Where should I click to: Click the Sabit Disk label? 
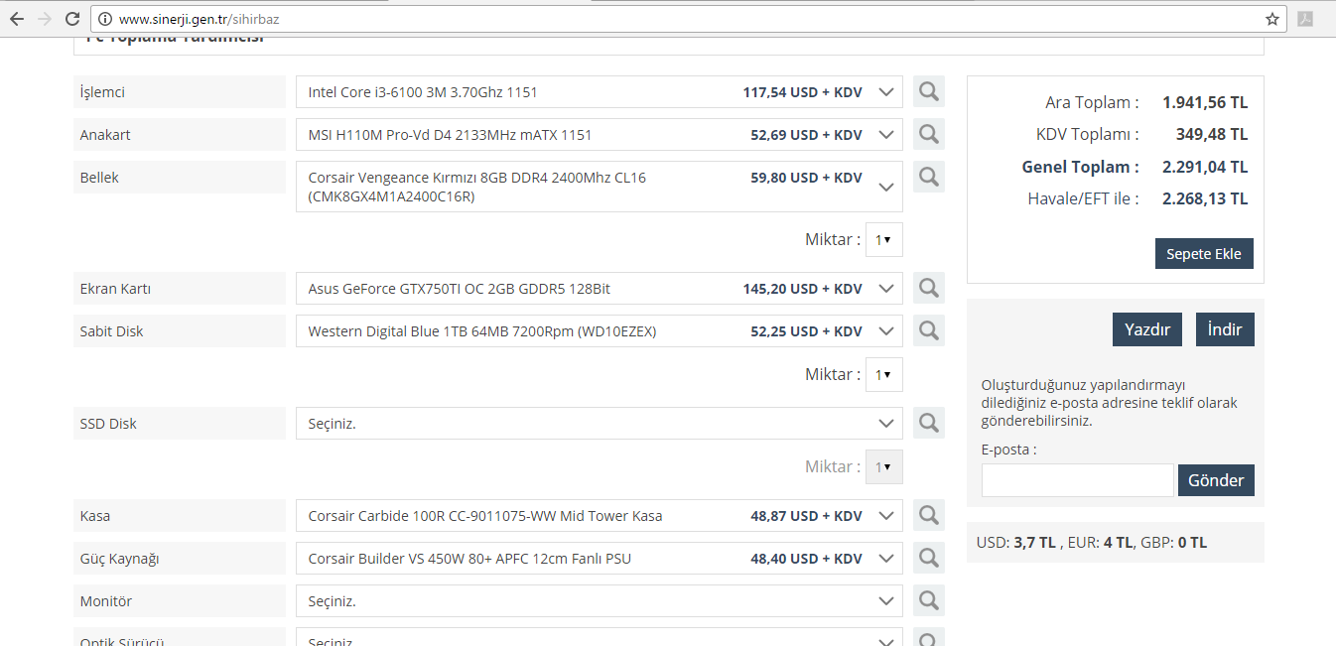tap(111, 331)
